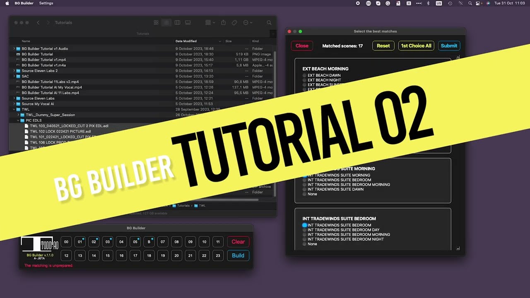Screen dimensions: 530x298
Task: Open Control Center in the menu bar
Action: [x=479, y=3]
